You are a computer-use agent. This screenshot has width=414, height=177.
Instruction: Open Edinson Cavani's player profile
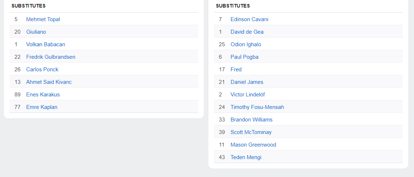click(x=249, y=19)
